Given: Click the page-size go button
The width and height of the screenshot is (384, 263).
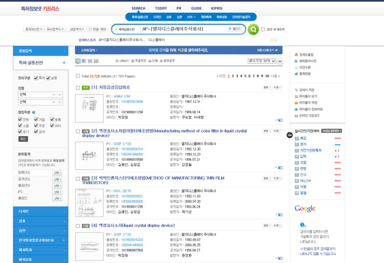Looking at the screenshot, I should pyautogui.click(x=280, y=62).
